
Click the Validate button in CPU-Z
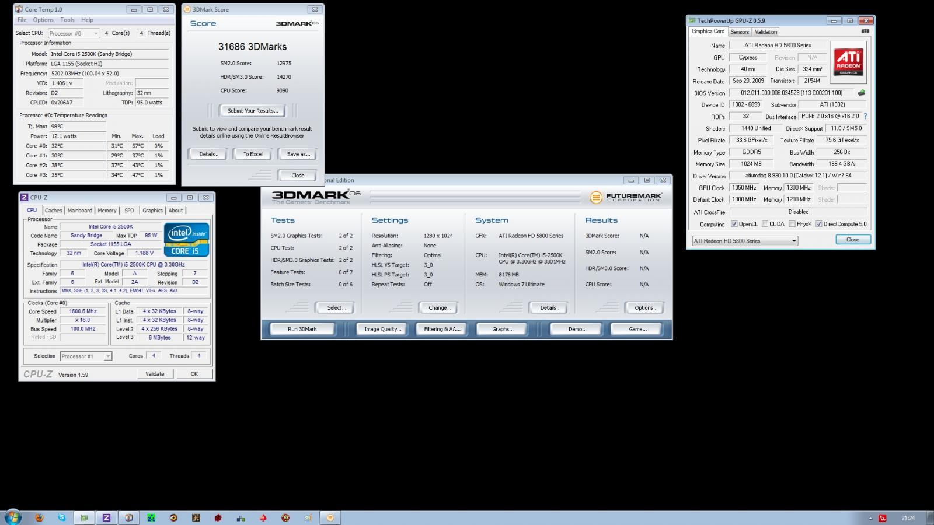click(x=155, y=374)
